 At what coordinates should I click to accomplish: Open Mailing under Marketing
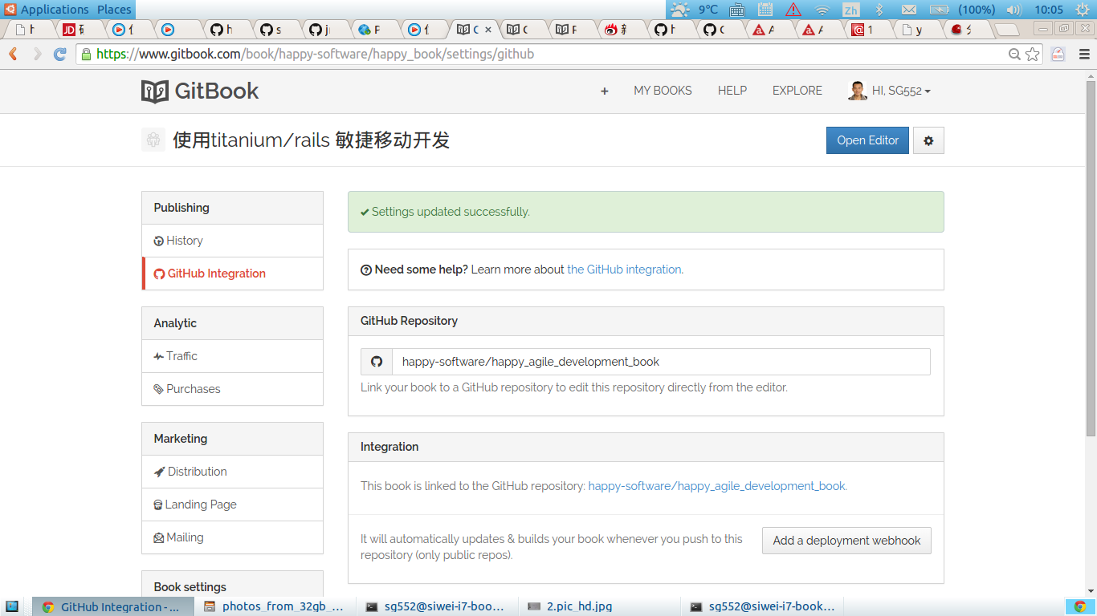pyautogui.click(x=232, y=537)
